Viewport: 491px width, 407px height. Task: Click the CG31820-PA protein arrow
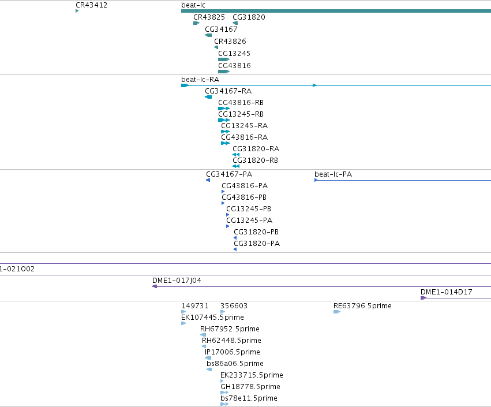pos(235,249)
